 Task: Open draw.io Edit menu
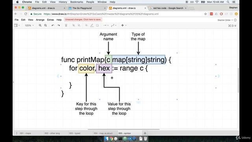[23, 20]
